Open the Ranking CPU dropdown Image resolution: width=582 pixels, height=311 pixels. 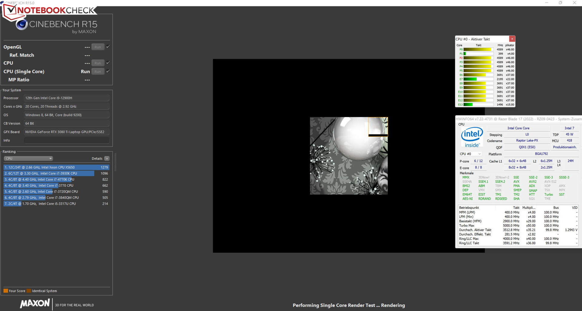click(28, 159)
